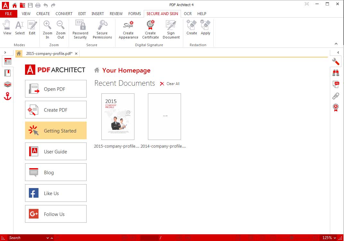Show the layers panel in left sidebar
Screen dimensions: 344x241
(x=8, y=84)
